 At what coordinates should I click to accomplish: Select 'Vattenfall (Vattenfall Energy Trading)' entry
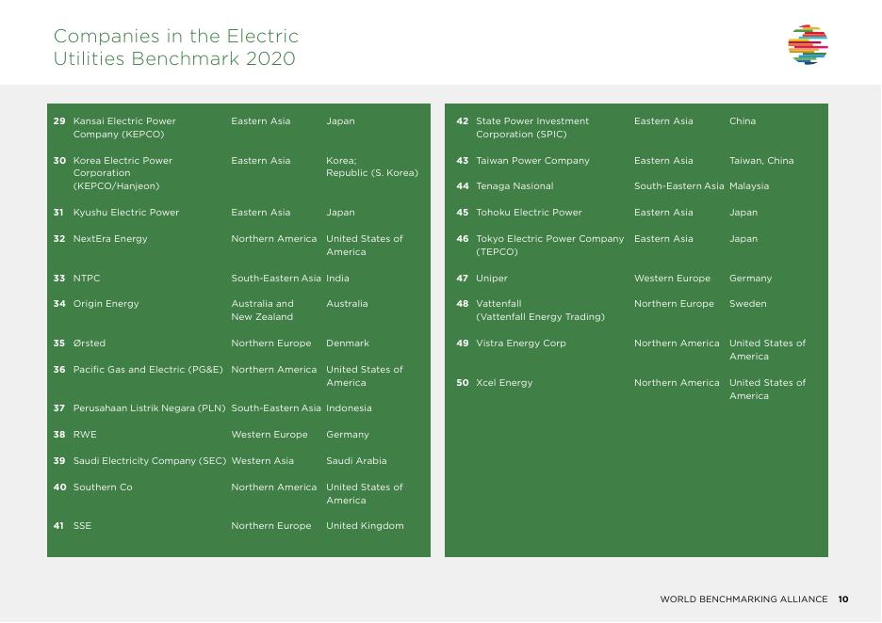point(540,311)
